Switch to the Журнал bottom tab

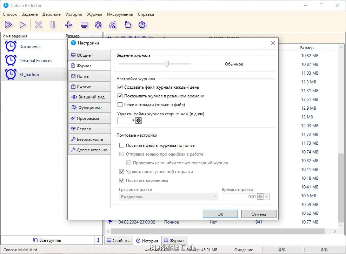(x=174, y=241)
